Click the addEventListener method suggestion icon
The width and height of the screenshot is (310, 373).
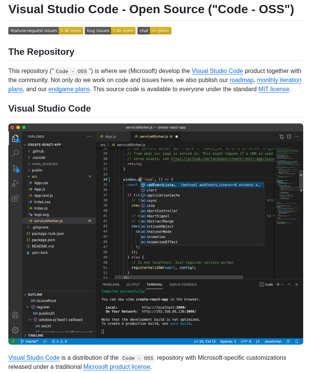pos(143,185)
